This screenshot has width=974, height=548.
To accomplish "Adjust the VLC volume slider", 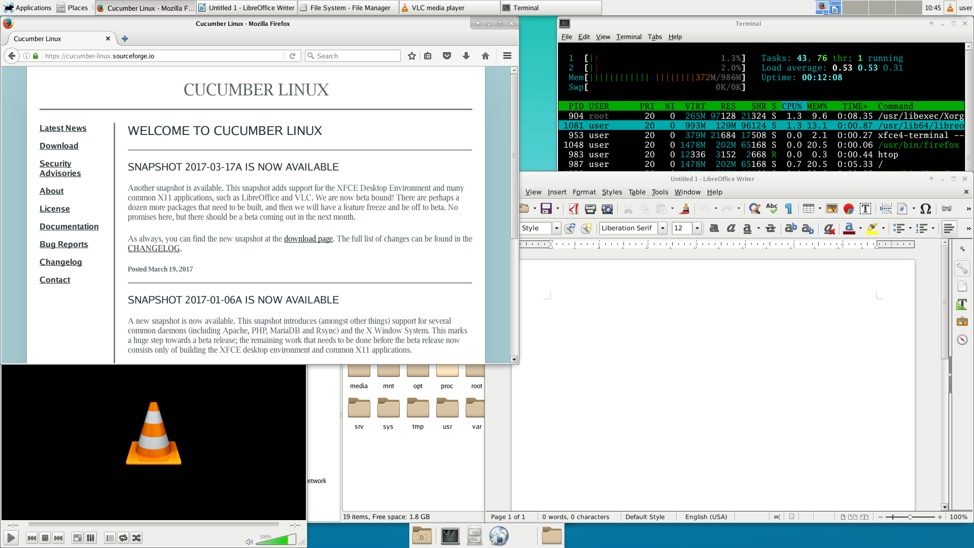I will click(x=275, y=540).
